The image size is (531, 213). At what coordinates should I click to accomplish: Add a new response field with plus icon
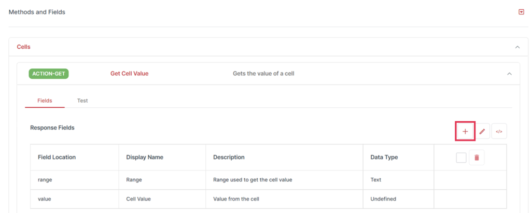click(x=465, y=132)
